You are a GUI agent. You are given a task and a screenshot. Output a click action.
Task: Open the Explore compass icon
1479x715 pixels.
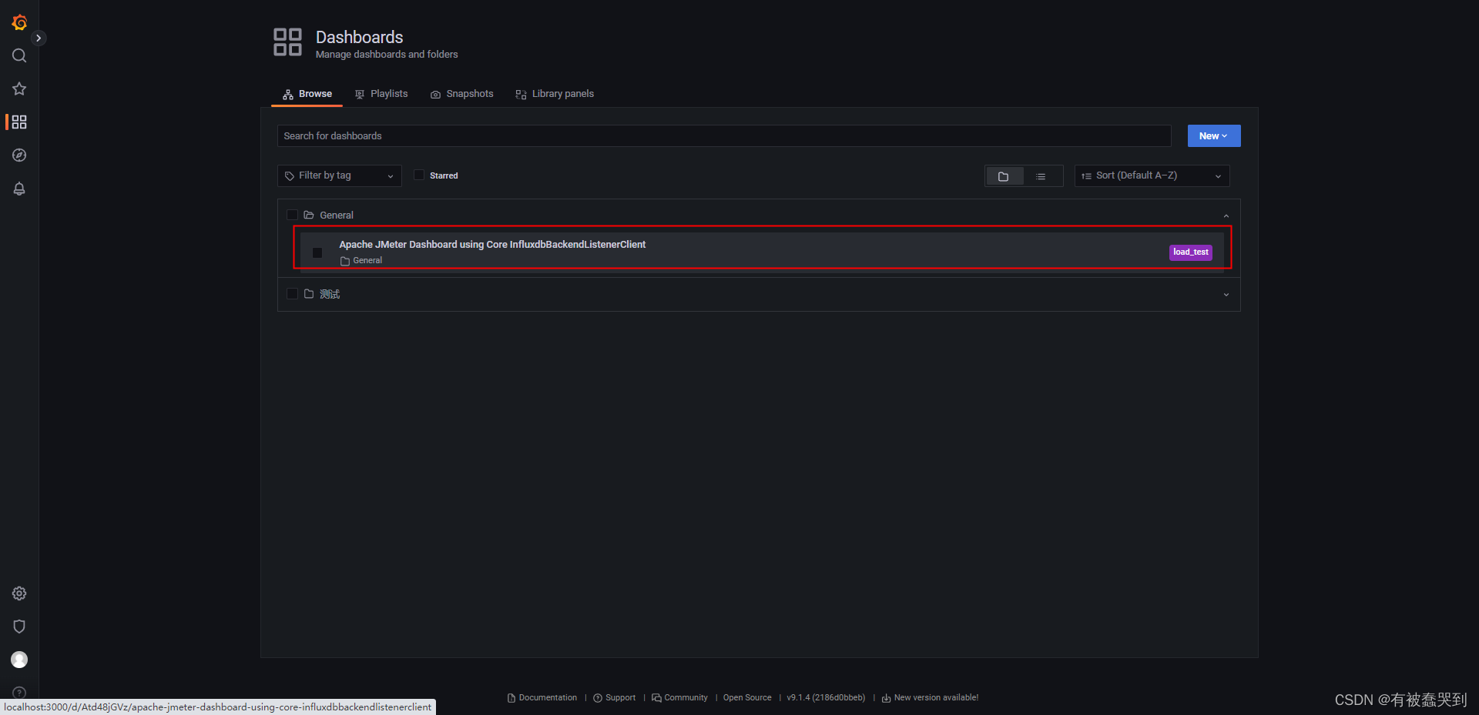[19, 155]
